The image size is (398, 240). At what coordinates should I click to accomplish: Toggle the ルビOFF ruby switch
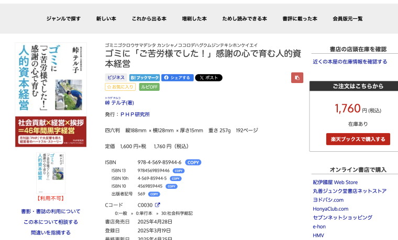(x=149, y=87)
